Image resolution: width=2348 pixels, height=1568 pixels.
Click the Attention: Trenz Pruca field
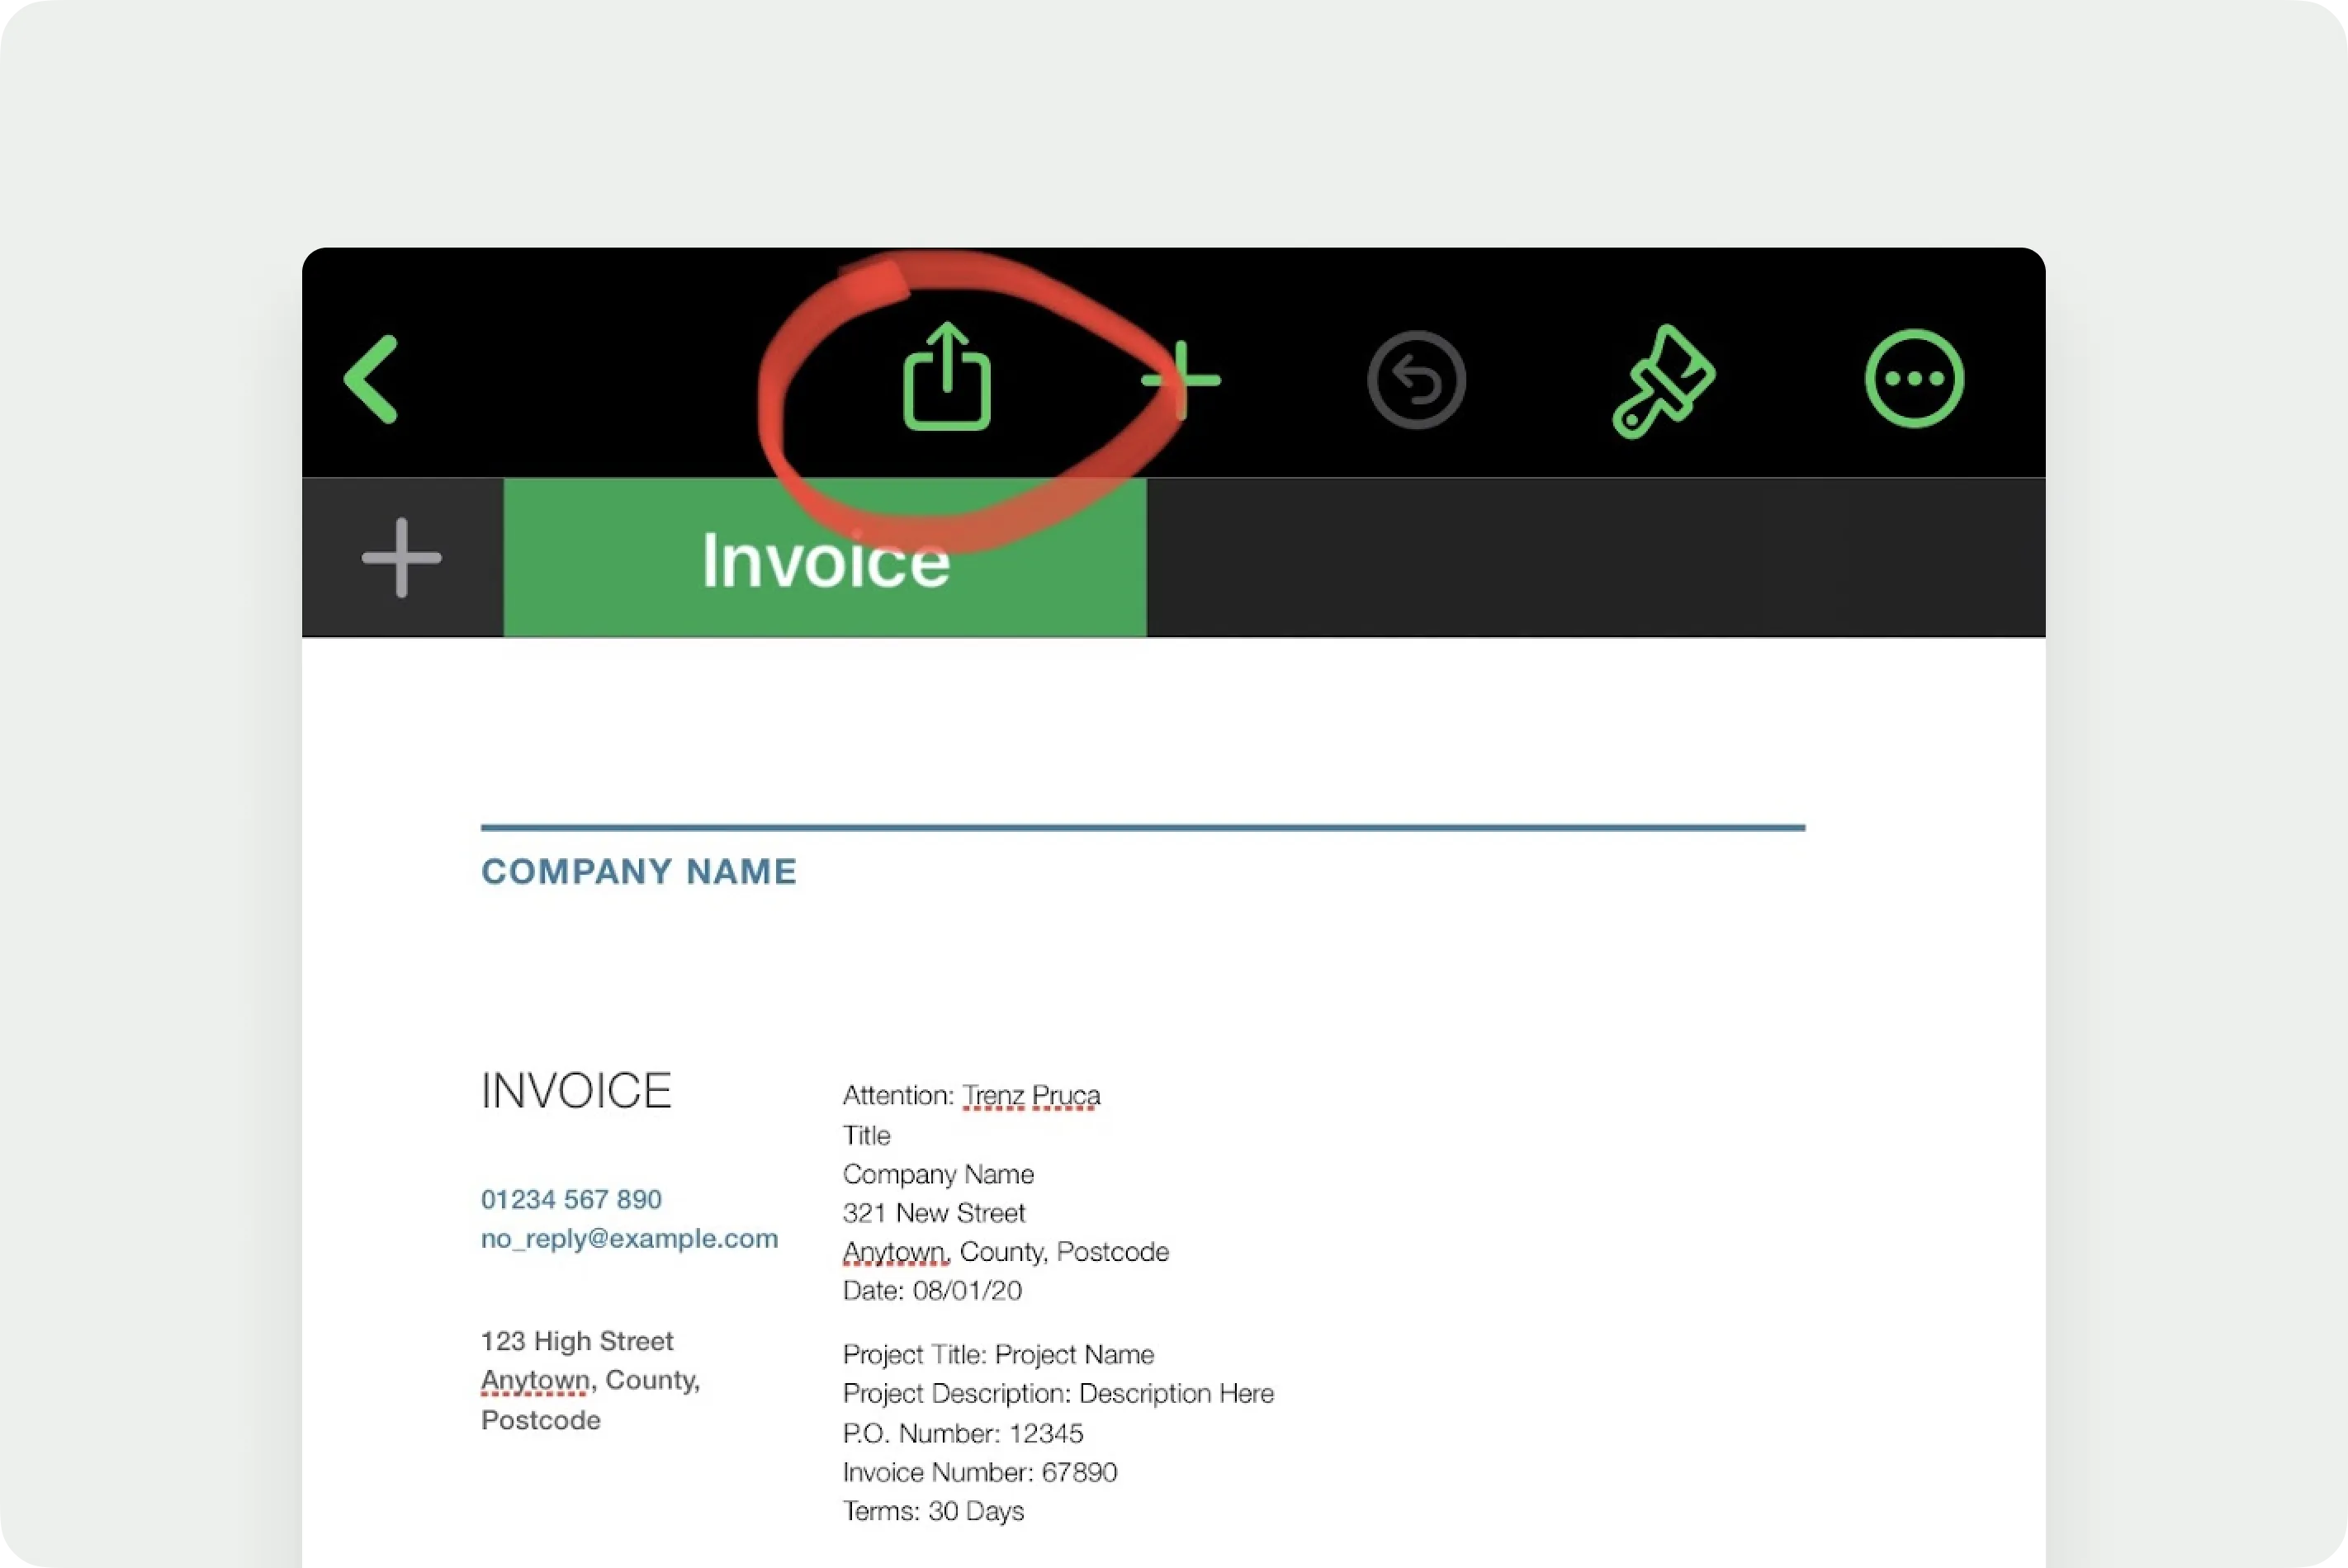970,1095
